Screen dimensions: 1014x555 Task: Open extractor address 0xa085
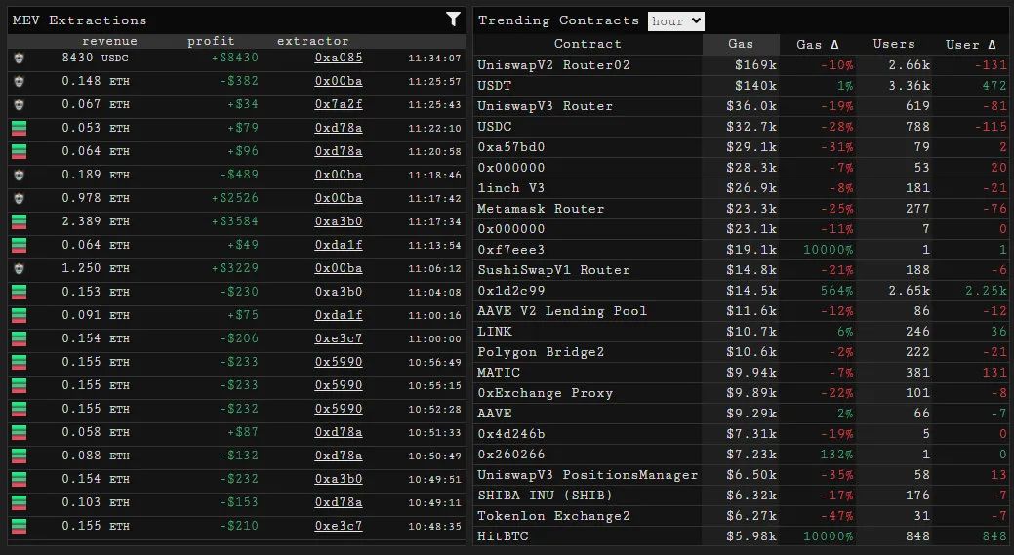pos(339,58)
